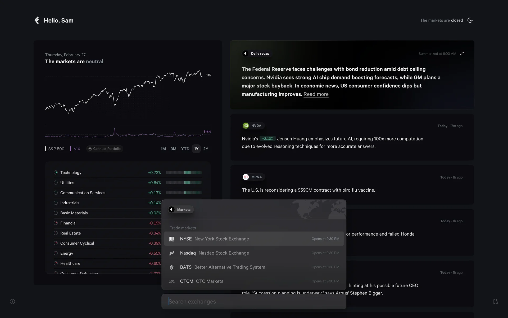Toggle dark mode with the moon icon
The image size is (508, 318).
click(470, 20)
